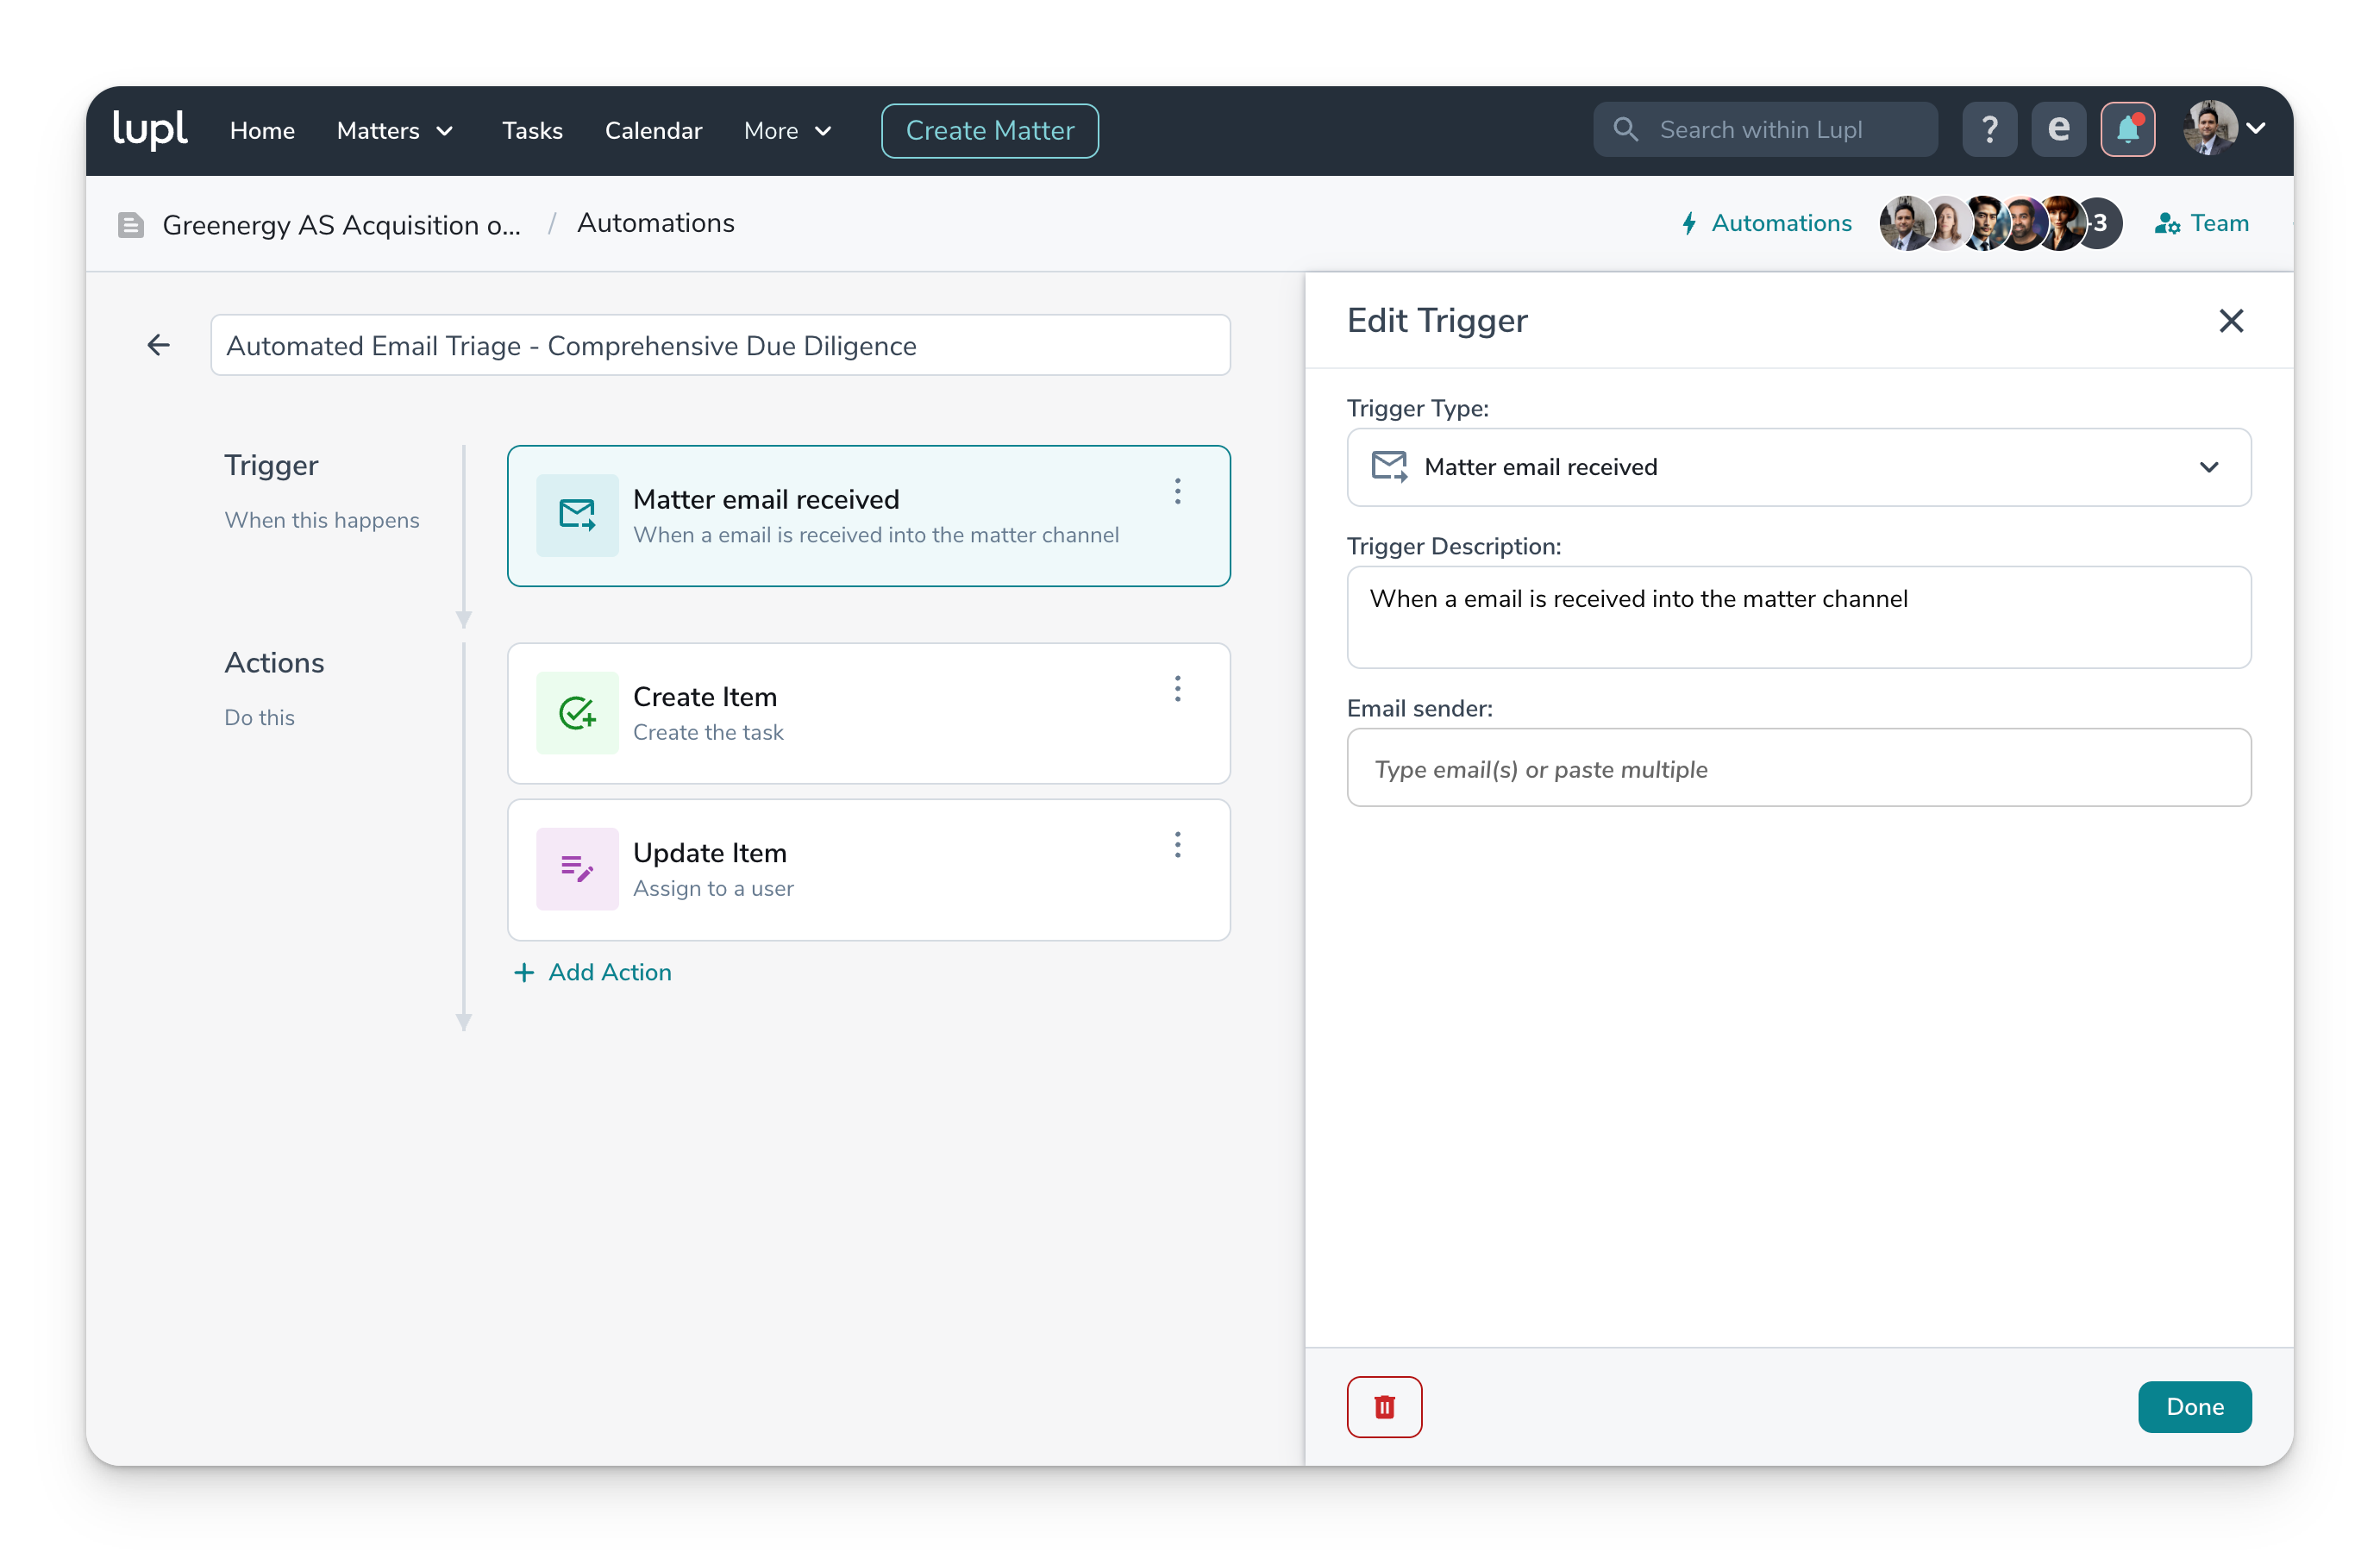Open three-dot menu on Create Item card

[x=1178, y=689]
